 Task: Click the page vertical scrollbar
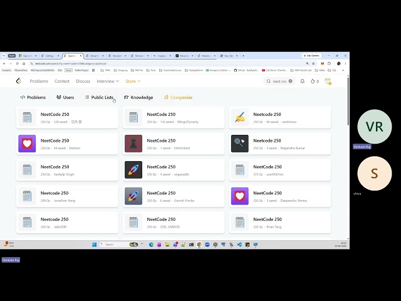coord(348,101)
